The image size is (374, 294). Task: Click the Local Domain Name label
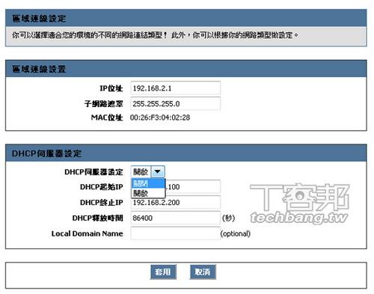coord(87,233)
